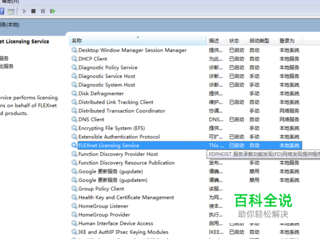
Task: Click gear icon of Disk Defragmenter
Action: coord(74,93)
